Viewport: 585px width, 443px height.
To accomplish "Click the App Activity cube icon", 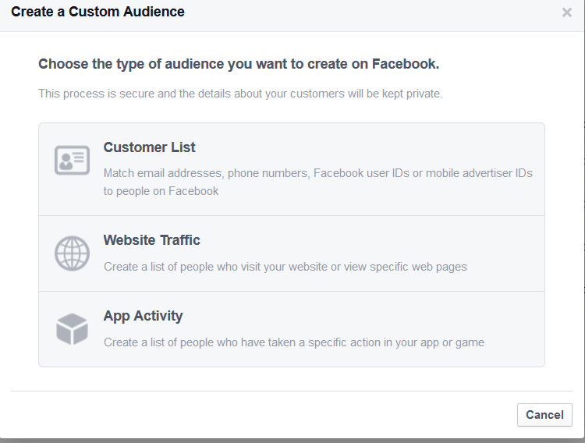I will 72,329.
